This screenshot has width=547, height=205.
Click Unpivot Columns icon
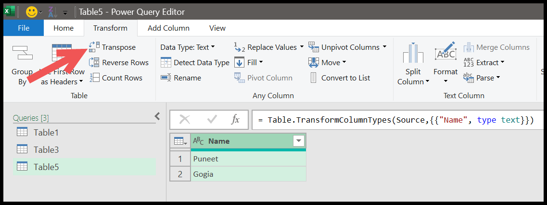coord(313,47)
